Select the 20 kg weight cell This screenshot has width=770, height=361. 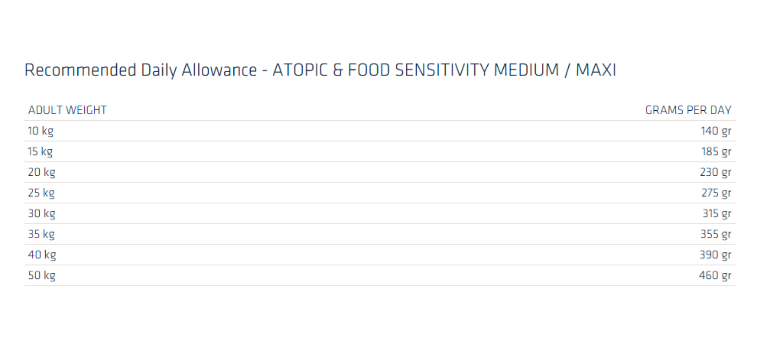[42, 172]
